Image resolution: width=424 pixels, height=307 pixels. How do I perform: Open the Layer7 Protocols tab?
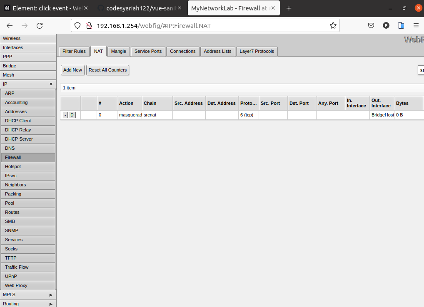click(x=257, y=51)
